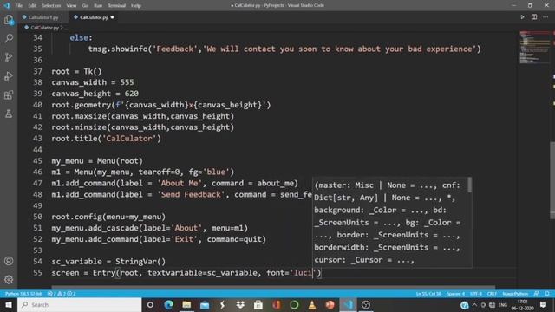This screenshot has height=312, width=555.
Task: Change CRLF end of line sequence
Action: pyautogui.click(x=492, y=294)
